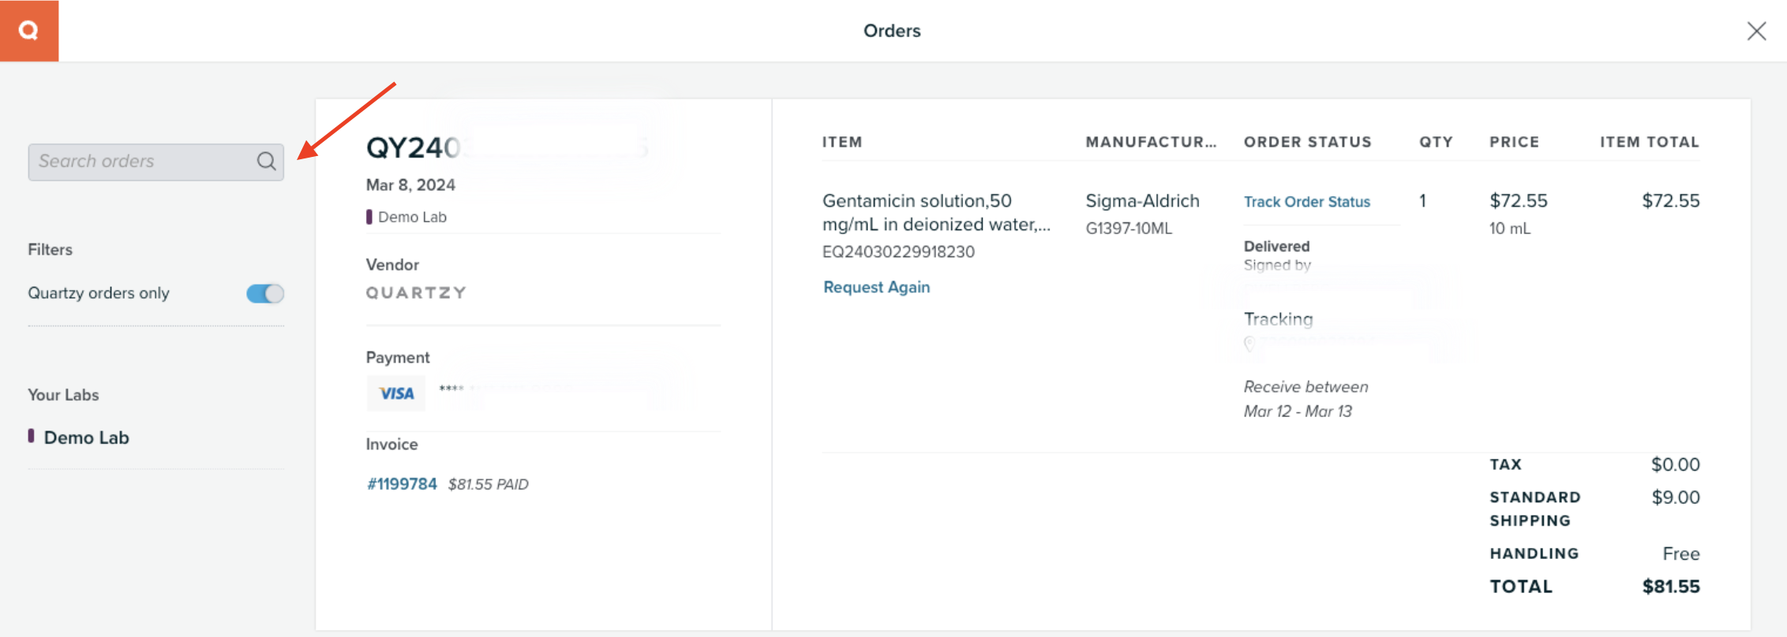Image resolution: width=1787 pixels, height=637 pixels.
Task: Click the tracking location pin icon
Action: click(1249, 344)
